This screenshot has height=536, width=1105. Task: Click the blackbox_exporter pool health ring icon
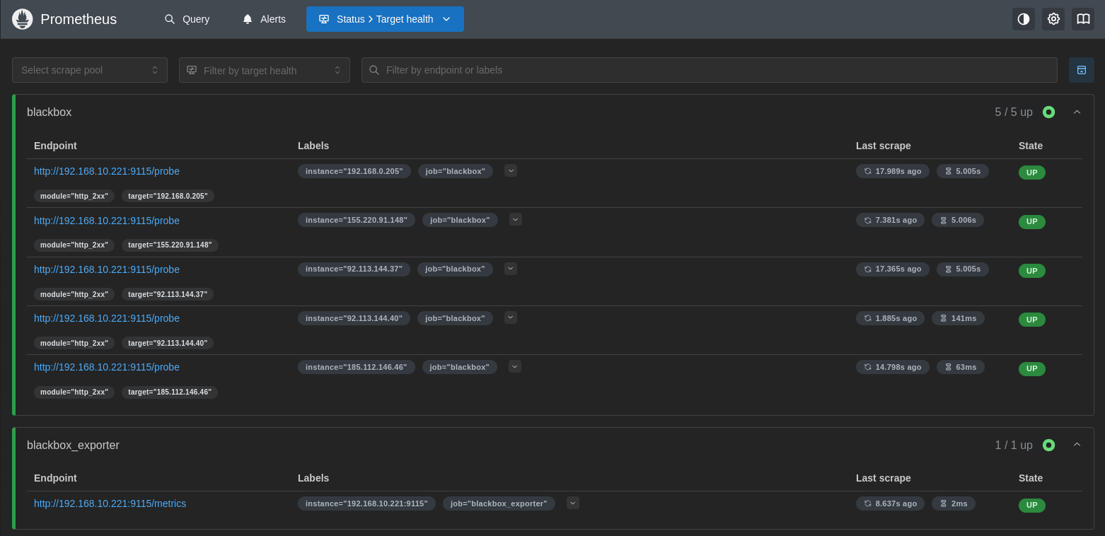[x=1048, y=445]
